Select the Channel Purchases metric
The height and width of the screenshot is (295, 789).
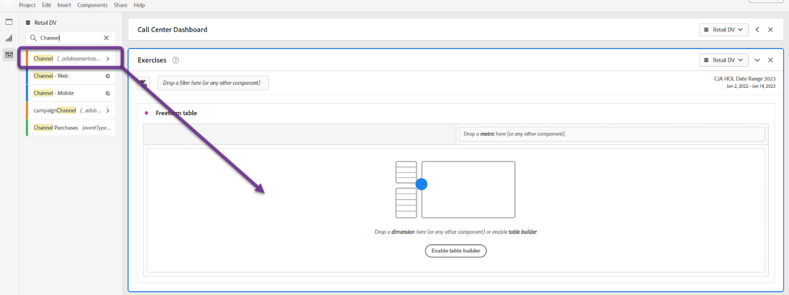point(71,127)
